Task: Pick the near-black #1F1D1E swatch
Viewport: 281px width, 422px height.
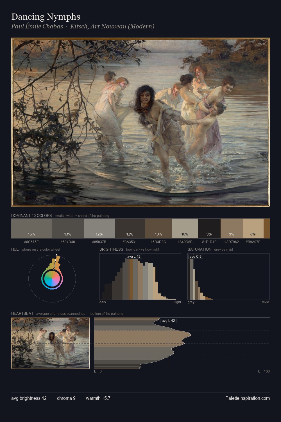Action: point(209,228)
